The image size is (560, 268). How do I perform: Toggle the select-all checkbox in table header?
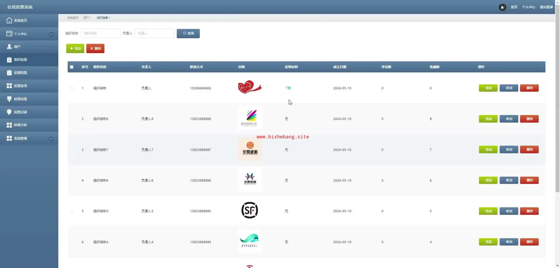[x=71, y=67]
